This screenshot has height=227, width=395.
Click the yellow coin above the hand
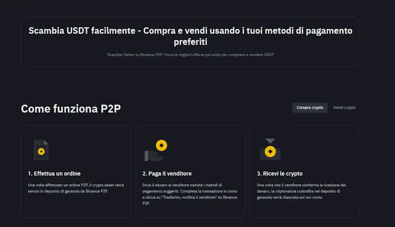click(162, 145)
